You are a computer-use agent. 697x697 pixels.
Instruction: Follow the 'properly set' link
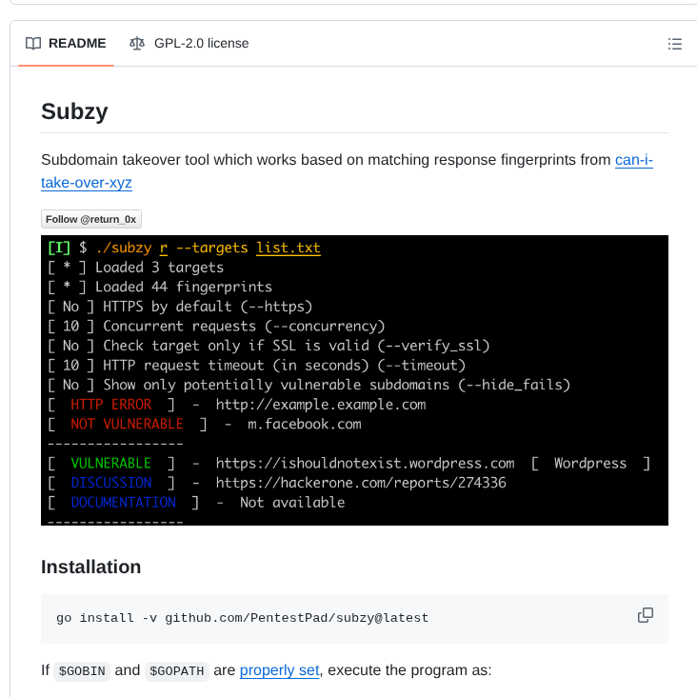click(x=279, y=669)
